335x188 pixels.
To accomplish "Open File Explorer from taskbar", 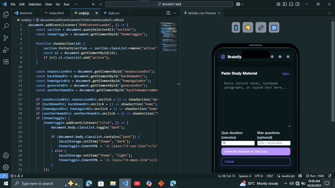I will 113,183.
